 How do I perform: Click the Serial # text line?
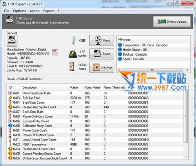pos(25,66)
